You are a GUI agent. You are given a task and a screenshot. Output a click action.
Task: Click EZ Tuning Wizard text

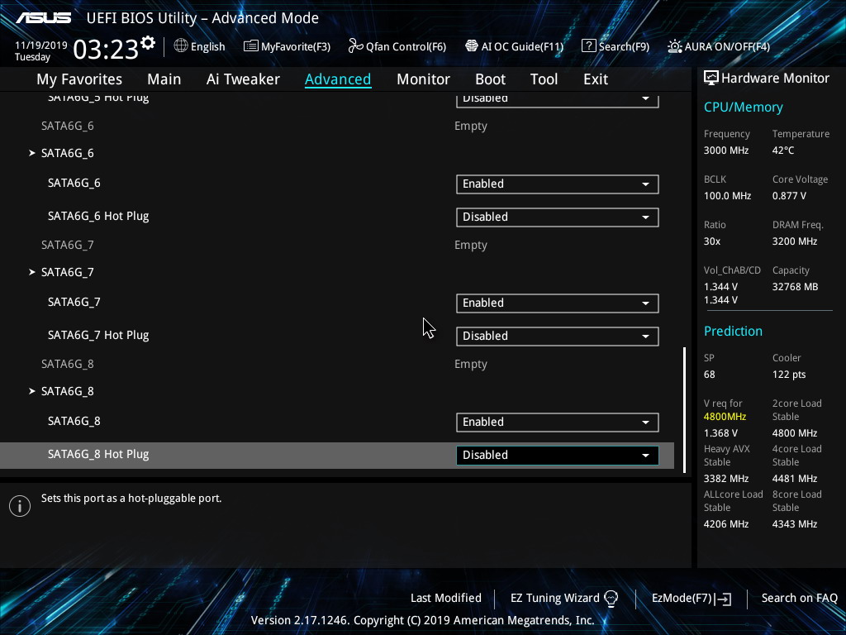point(554,599)
